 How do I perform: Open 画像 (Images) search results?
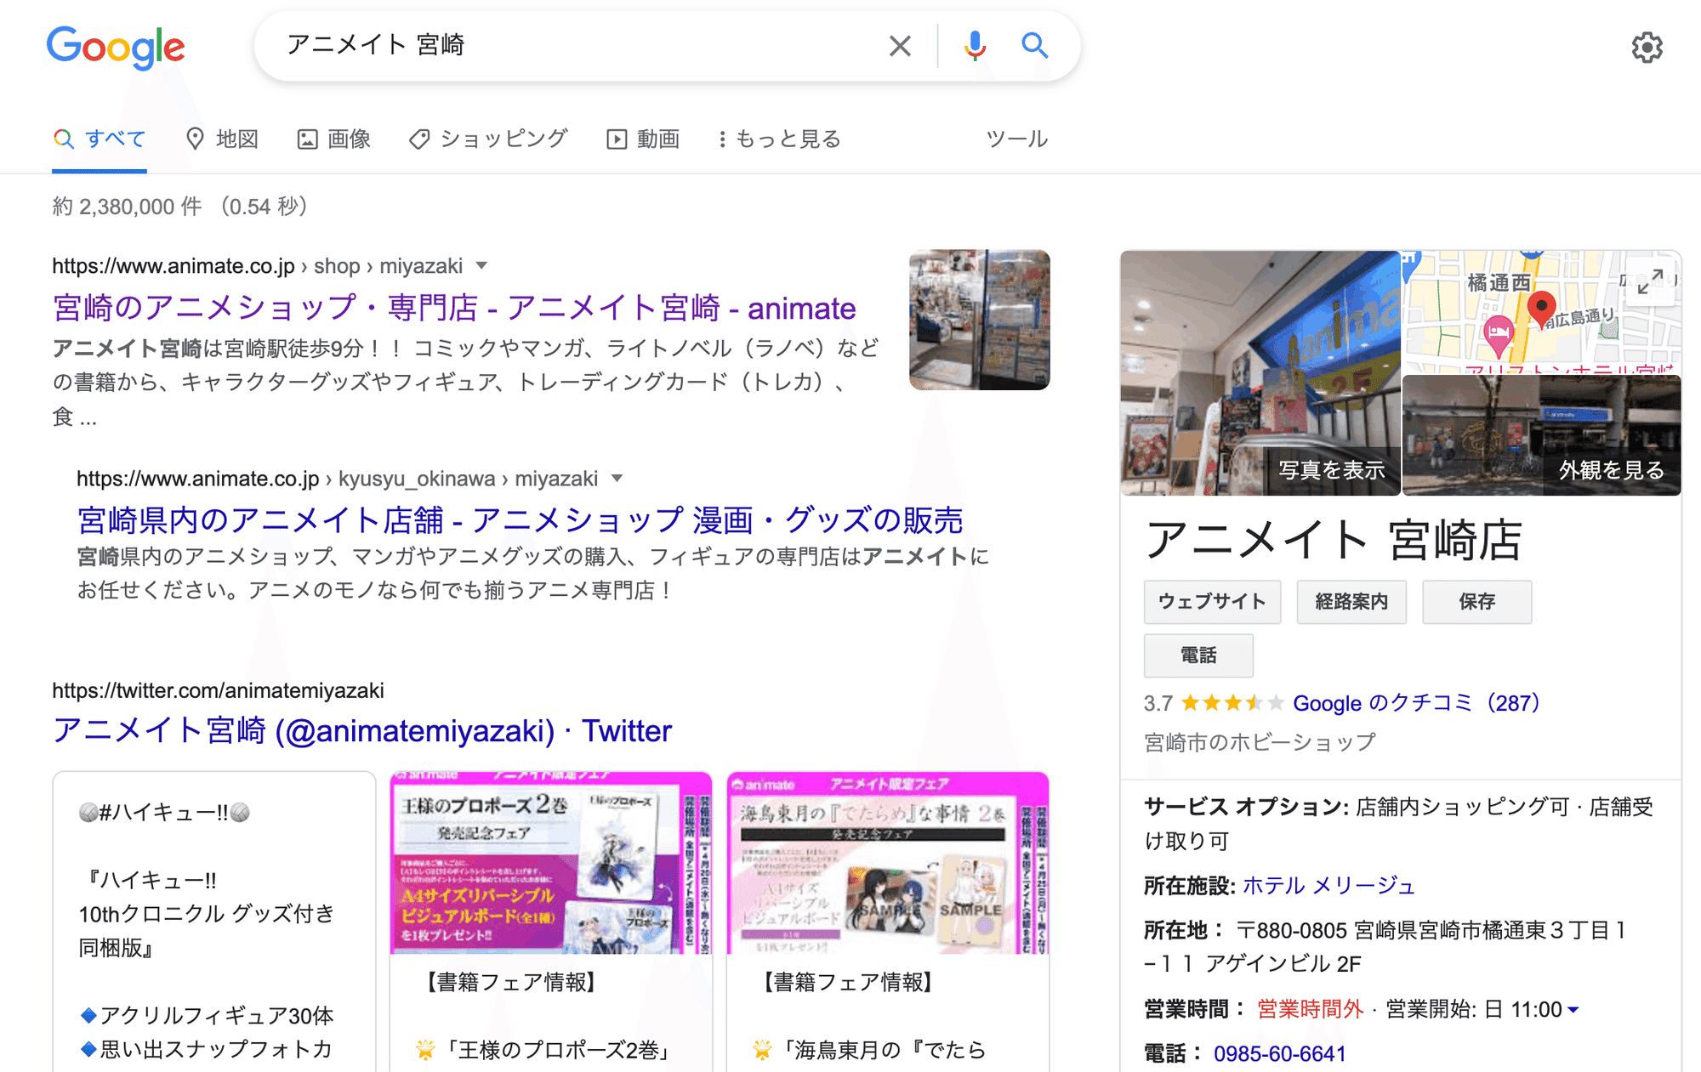334,139
